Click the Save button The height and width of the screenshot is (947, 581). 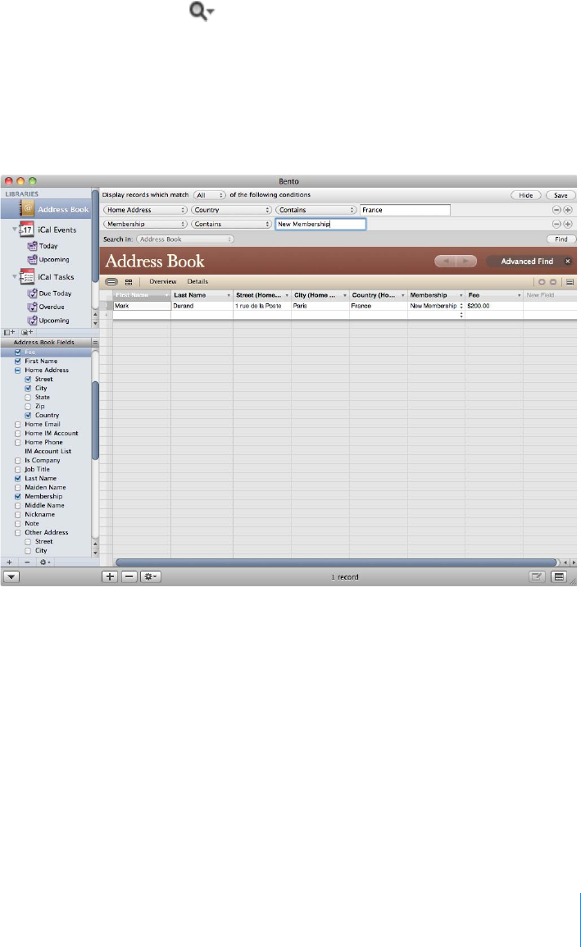[561, 195]
